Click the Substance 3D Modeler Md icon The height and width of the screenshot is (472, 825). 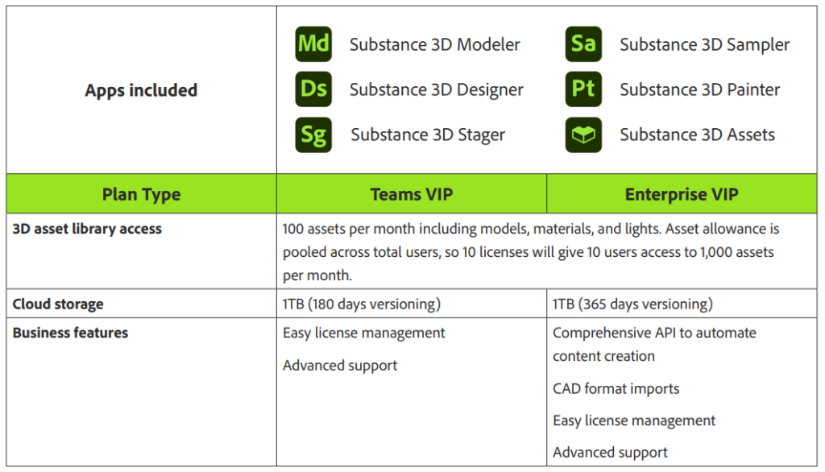tap(313, 43)
